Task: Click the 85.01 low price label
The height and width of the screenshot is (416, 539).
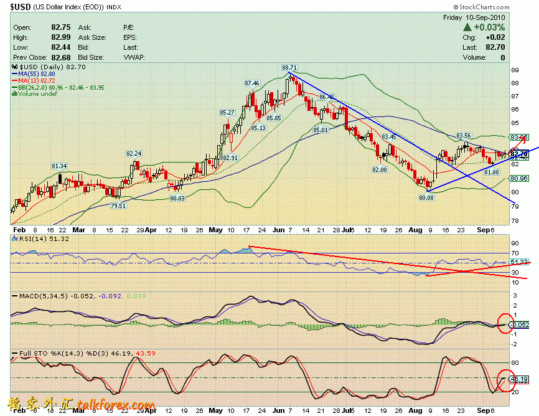Action: (x=321, y=130)
